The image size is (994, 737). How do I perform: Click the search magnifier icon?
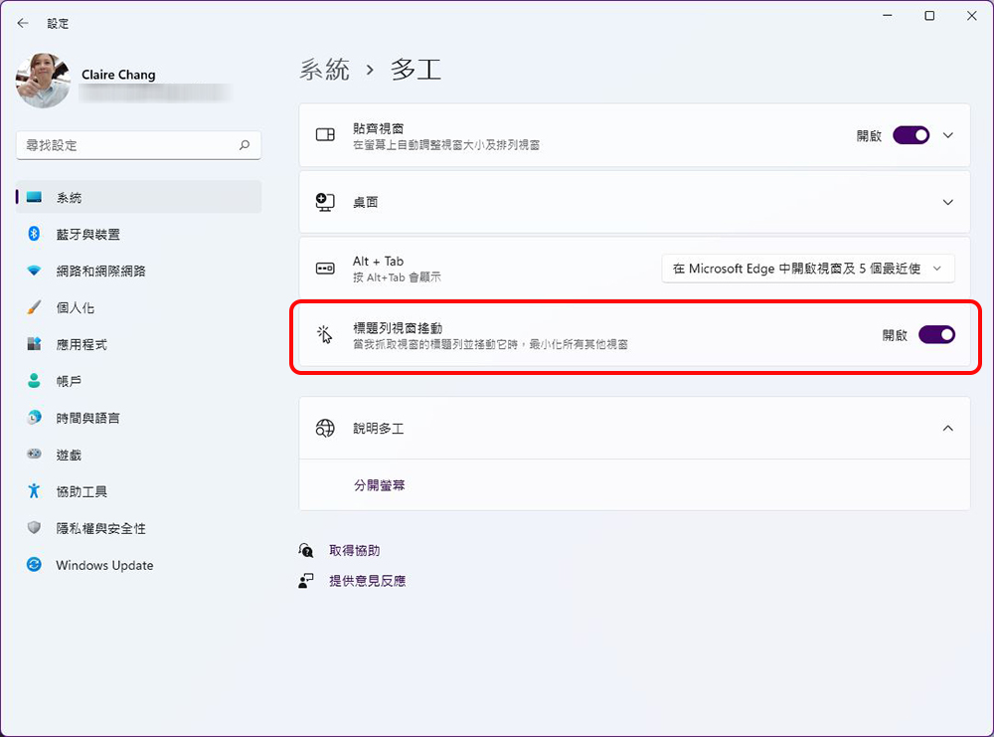coord(245,145)
